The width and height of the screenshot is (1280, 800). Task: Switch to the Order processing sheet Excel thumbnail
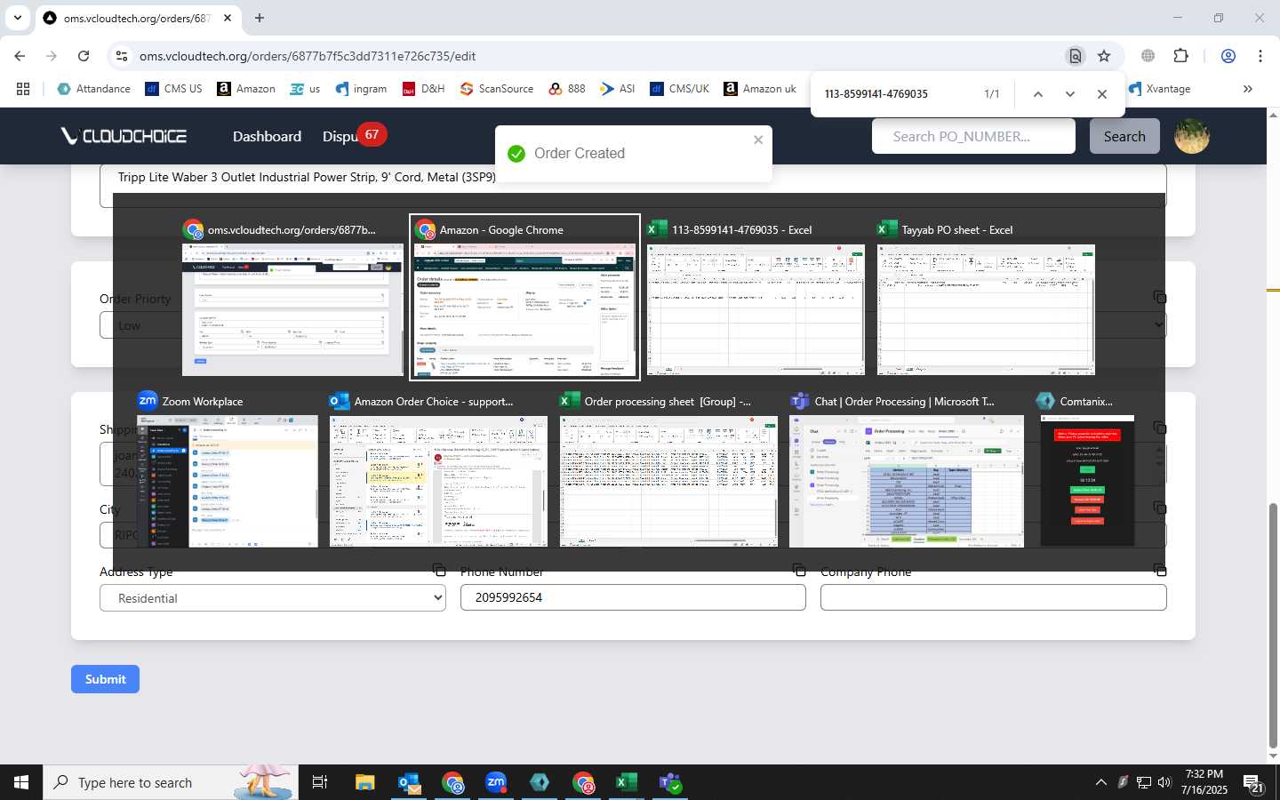[668, 470]
